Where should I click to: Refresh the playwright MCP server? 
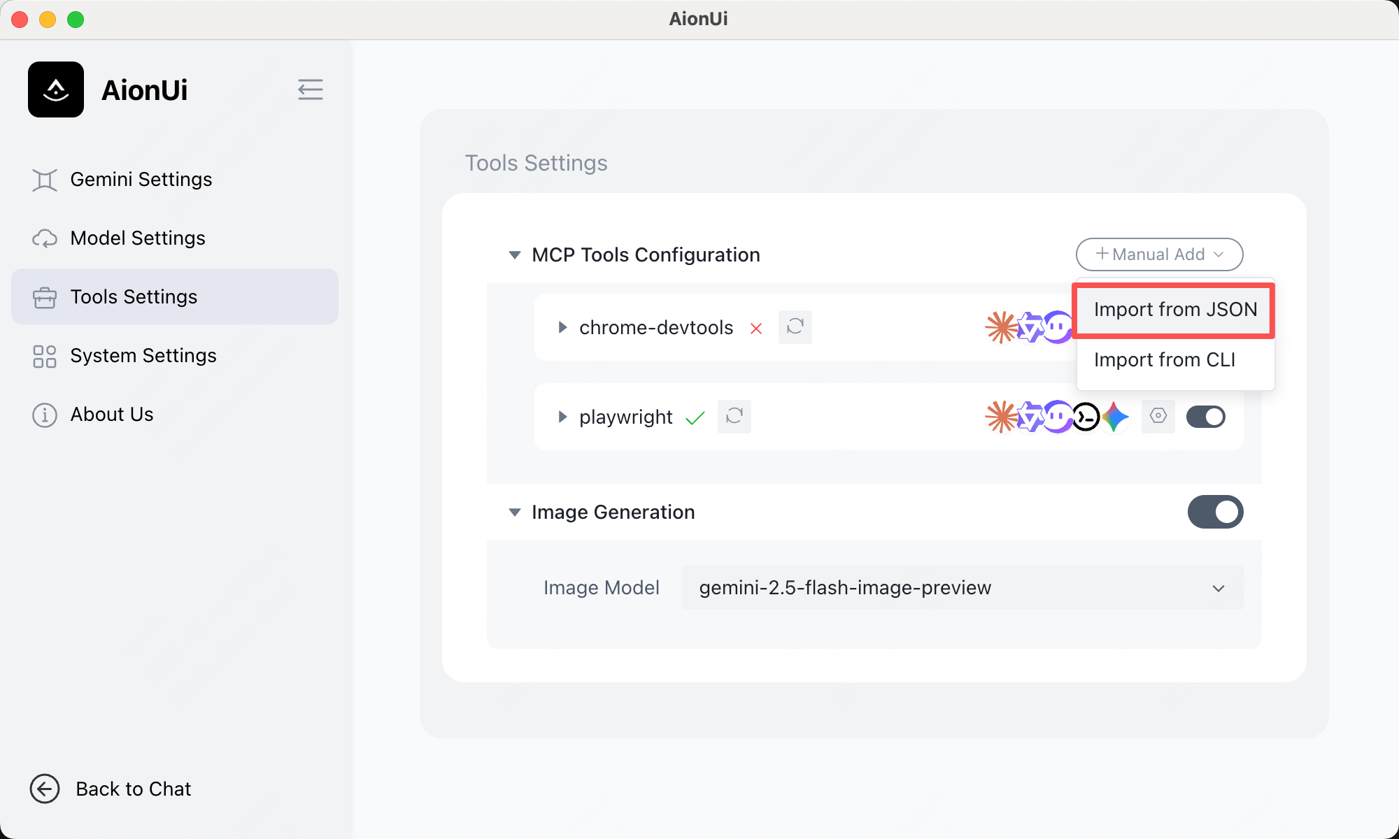pos(734,417)
